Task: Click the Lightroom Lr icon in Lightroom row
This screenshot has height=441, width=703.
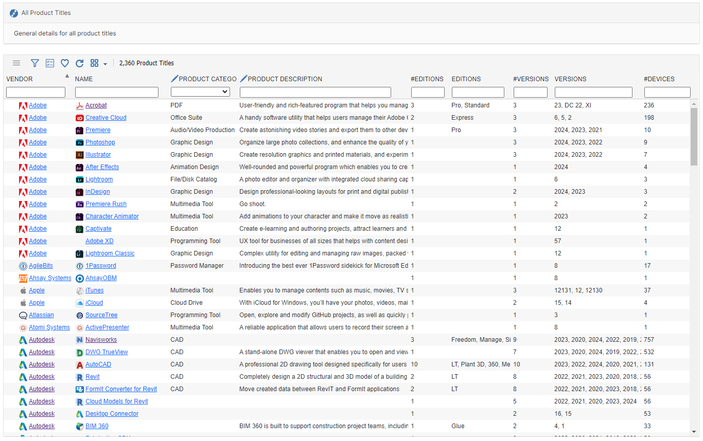Action: pyautogui.click(x=80, y=180)
